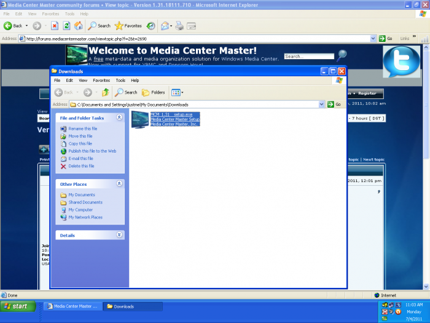430x323 pixels.
Task: Open My Network Places link
Action: (85, 217)
